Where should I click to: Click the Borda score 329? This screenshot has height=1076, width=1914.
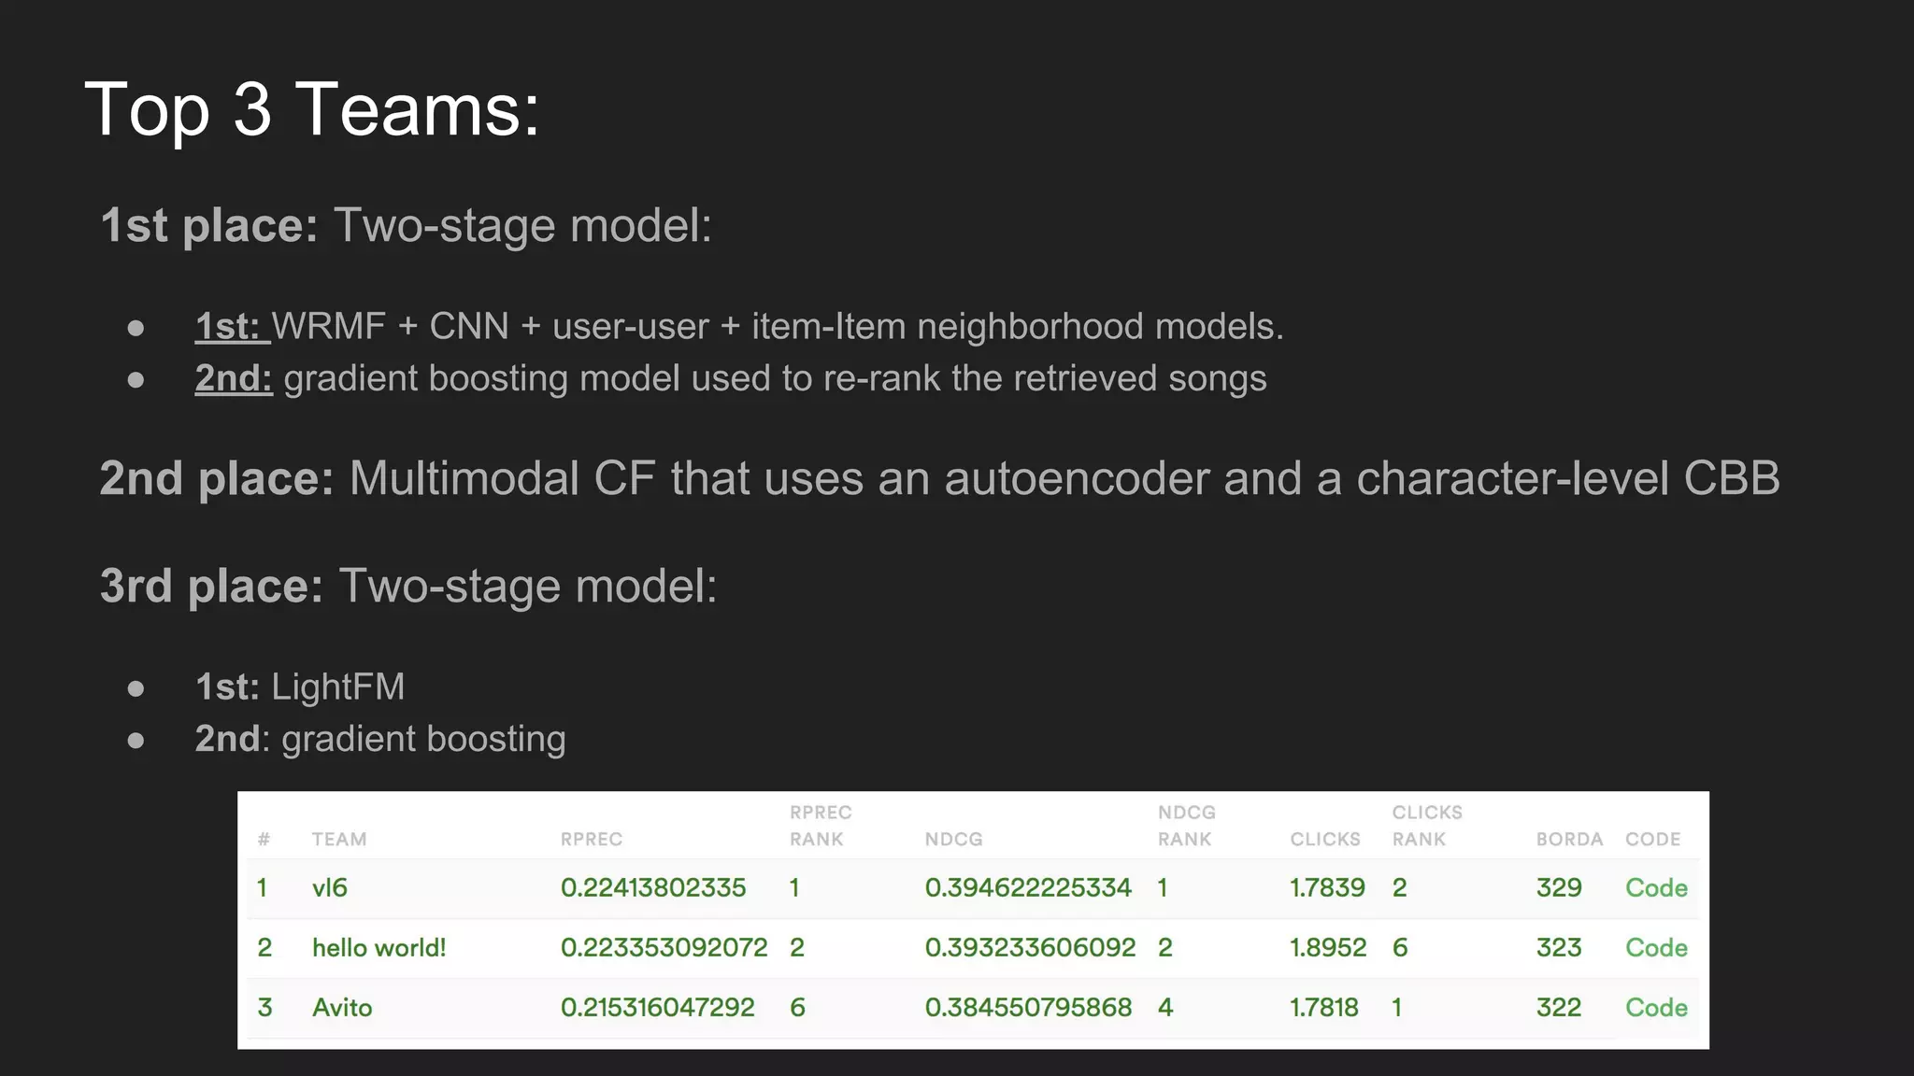pos(1558,887)
